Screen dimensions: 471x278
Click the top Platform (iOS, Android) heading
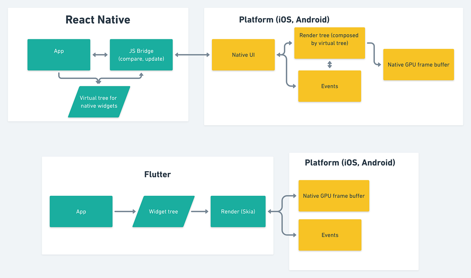(284, 19)
